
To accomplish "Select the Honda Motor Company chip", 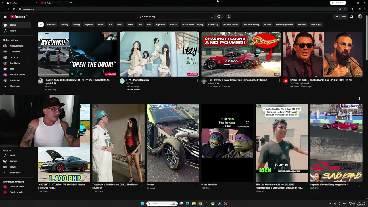I will [x=193, y=24].
